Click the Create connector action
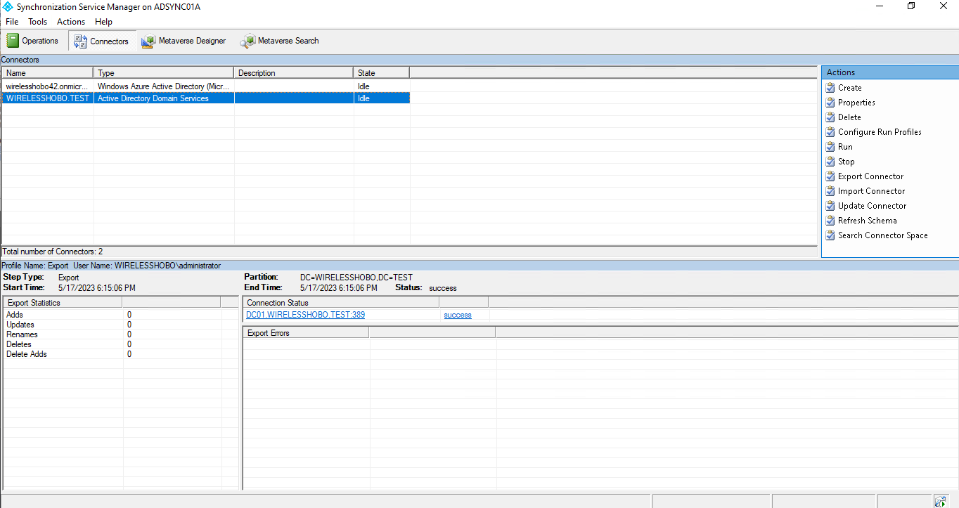The height and width of the screenshot is (508, 959). click(849, 88)
